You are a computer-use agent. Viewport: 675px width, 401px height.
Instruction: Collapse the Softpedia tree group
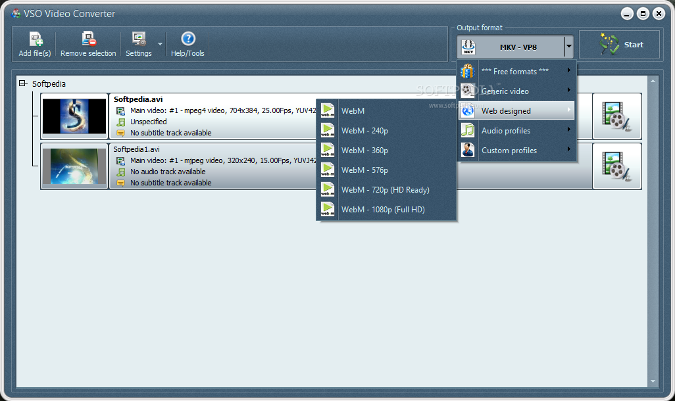pyautogui.click(x=23, y=83)
